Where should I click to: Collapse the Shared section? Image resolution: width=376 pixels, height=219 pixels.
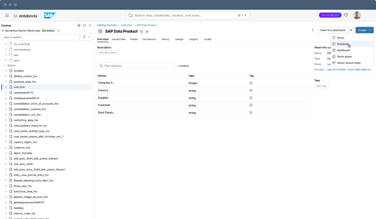click(4, 66)
